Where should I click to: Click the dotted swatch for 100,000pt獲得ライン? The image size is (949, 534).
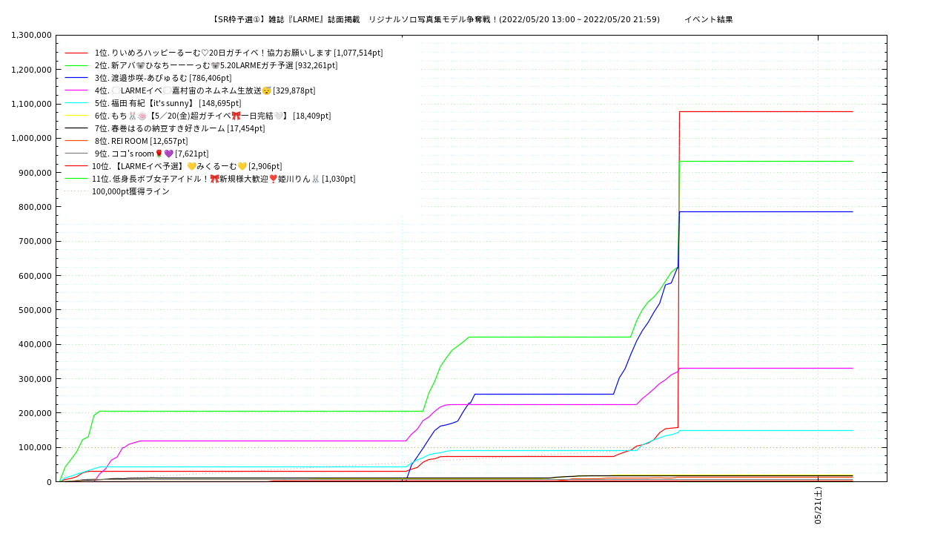tap(76, 191)
